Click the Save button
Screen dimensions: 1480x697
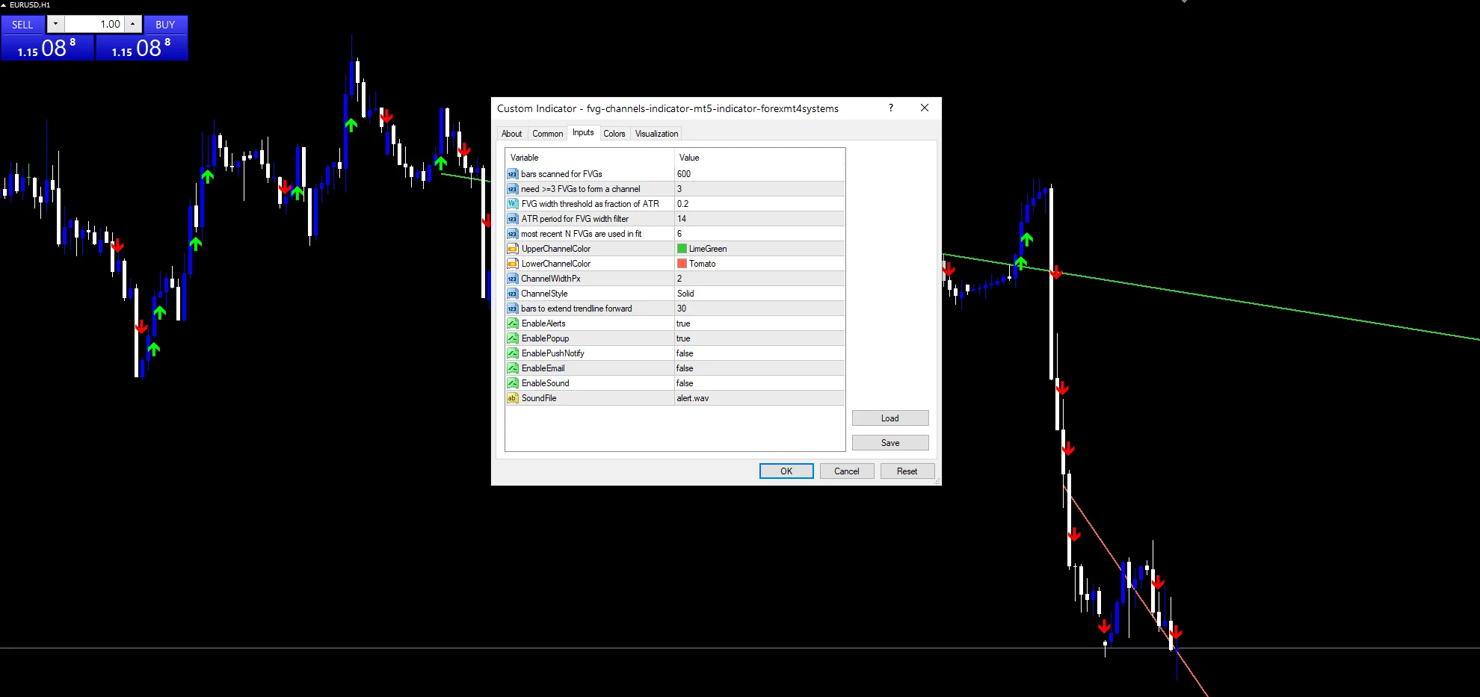[890, 443]
